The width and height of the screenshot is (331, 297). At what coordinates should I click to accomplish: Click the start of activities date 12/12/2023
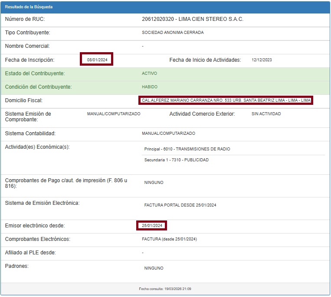(262, 60)
